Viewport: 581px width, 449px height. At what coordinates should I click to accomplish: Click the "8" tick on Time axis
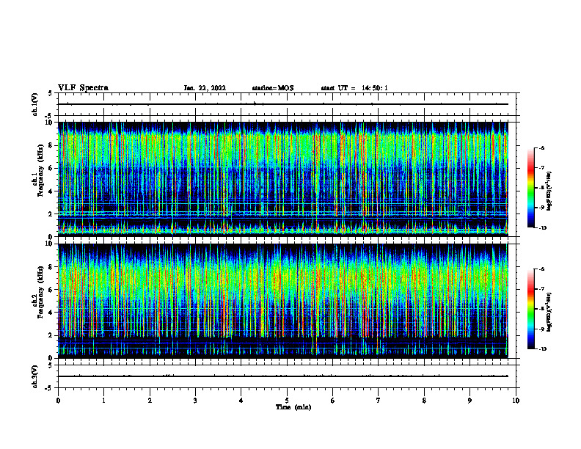tap(424, 401)
